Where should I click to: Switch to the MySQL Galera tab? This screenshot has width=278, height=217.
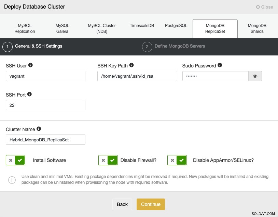click(x=62, y=28)
